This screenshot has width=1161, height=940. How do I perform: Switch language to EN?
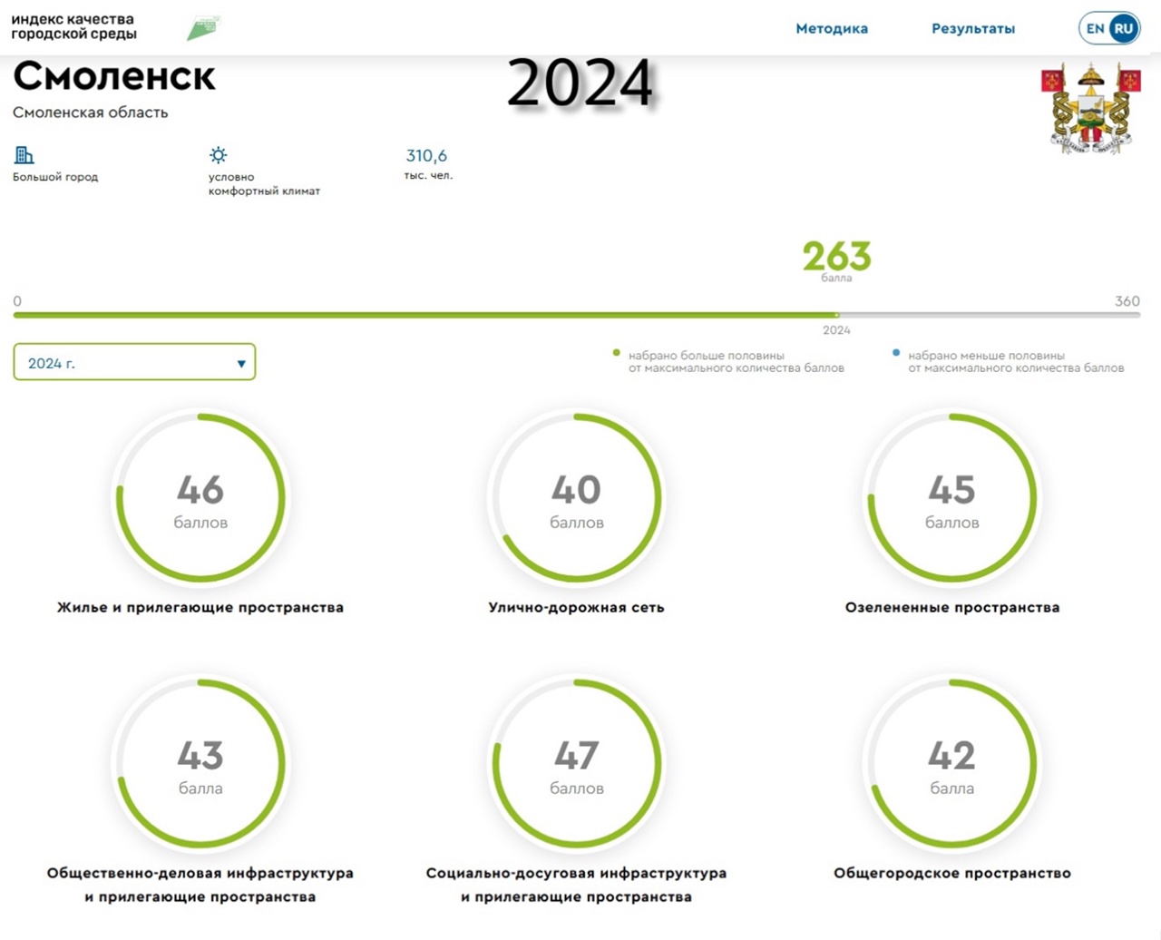tap(1095, 28)
